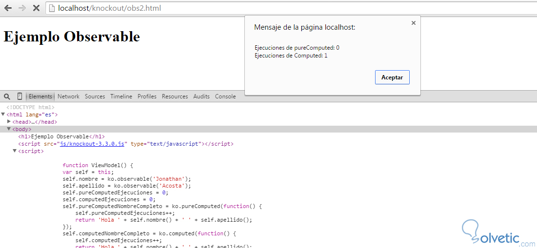Image resolution: width=537 pixels, height=248 pixels.
Task: Switch to the Network tab
Action: (68, 96)
